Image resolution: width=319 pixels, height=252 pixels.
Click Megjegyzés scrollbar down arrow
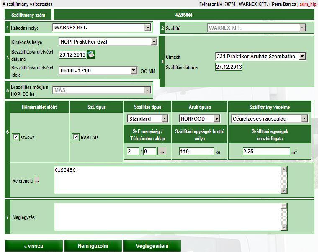284,228
